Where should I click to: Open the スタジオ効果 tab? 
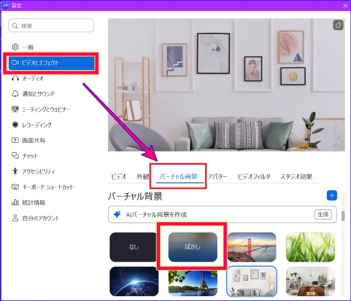pos(296,176)
